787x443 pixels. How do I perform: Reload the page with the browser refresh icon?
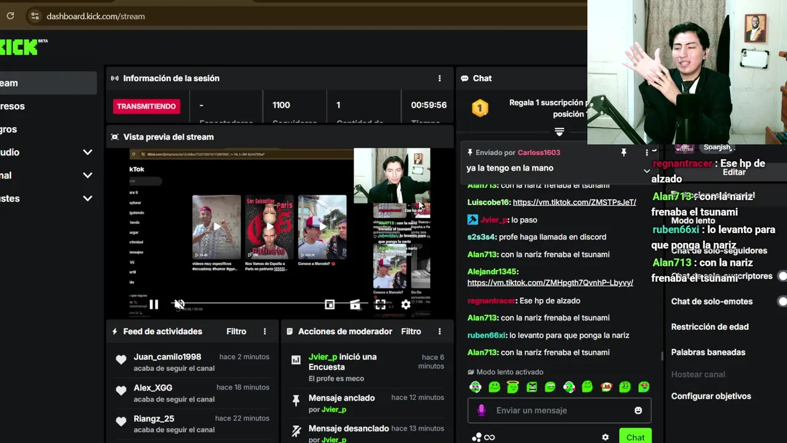click(x=10, y=16)
